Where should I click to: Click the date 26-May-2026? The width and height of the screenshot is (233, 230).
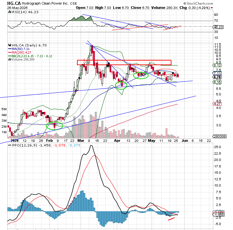[17, 8]
